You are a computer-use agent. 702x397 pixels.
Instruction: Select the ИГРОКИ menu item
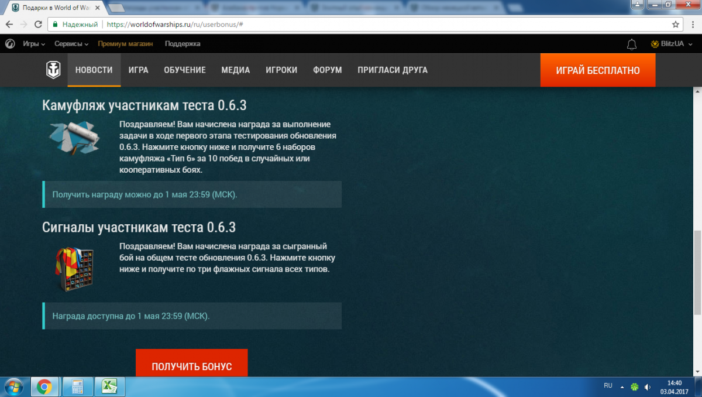[x=281, y=70]
